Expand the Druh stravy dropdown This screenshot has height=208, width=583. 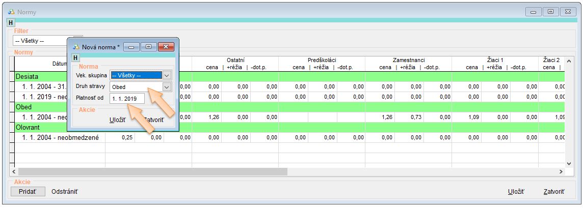tap(167, 87)
